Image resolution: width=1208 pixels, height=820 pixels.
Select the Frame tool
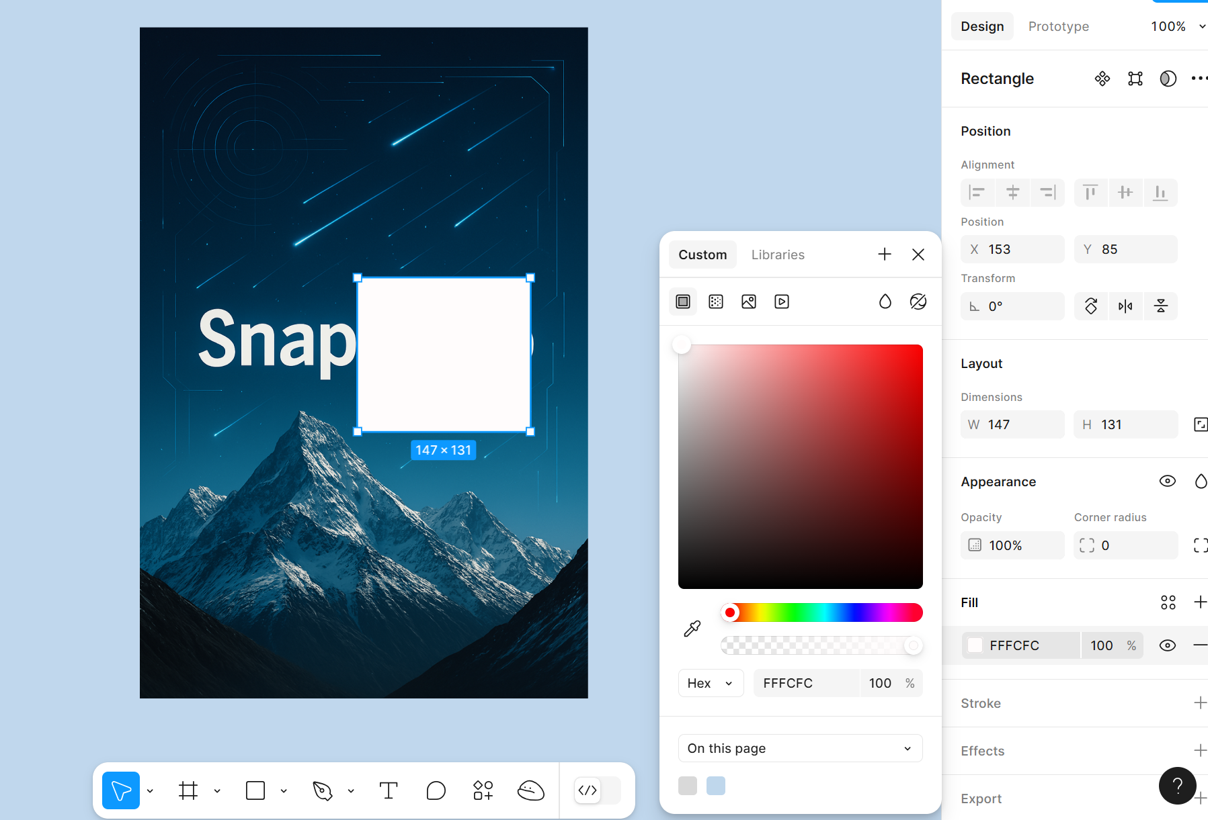[188, 790]
